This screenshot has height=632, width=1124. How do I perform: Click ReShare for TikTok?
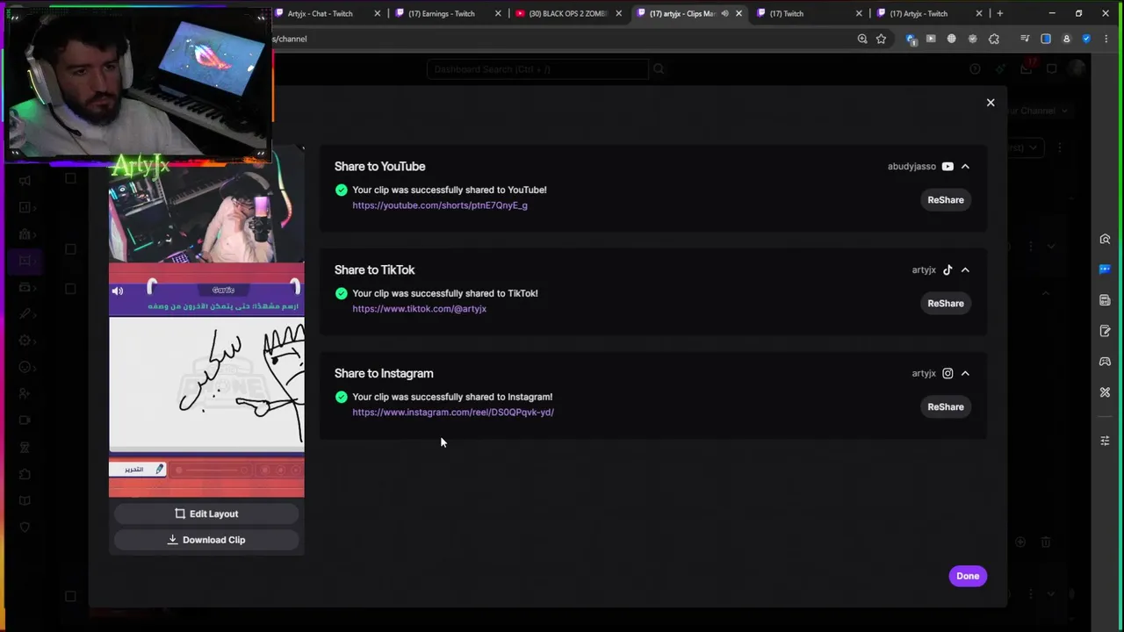946,304
